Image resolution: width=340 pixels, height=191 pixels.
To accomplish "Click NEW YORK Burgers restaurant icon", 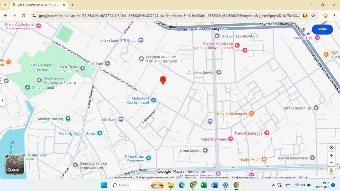I will tap(251, 114).
